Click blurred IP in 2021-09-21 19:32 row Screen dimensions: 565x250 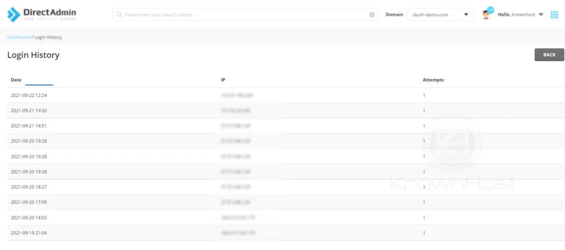point(236,110)
